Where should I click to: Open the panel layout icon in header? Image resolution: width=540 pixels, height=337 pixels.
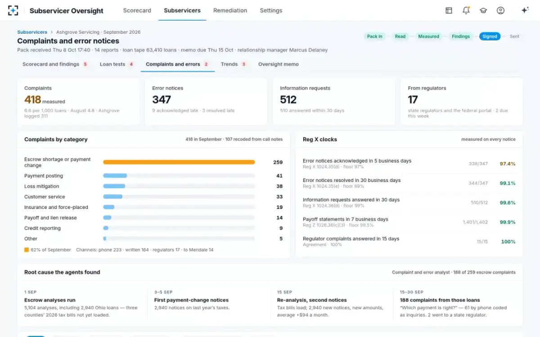point(449,10)
